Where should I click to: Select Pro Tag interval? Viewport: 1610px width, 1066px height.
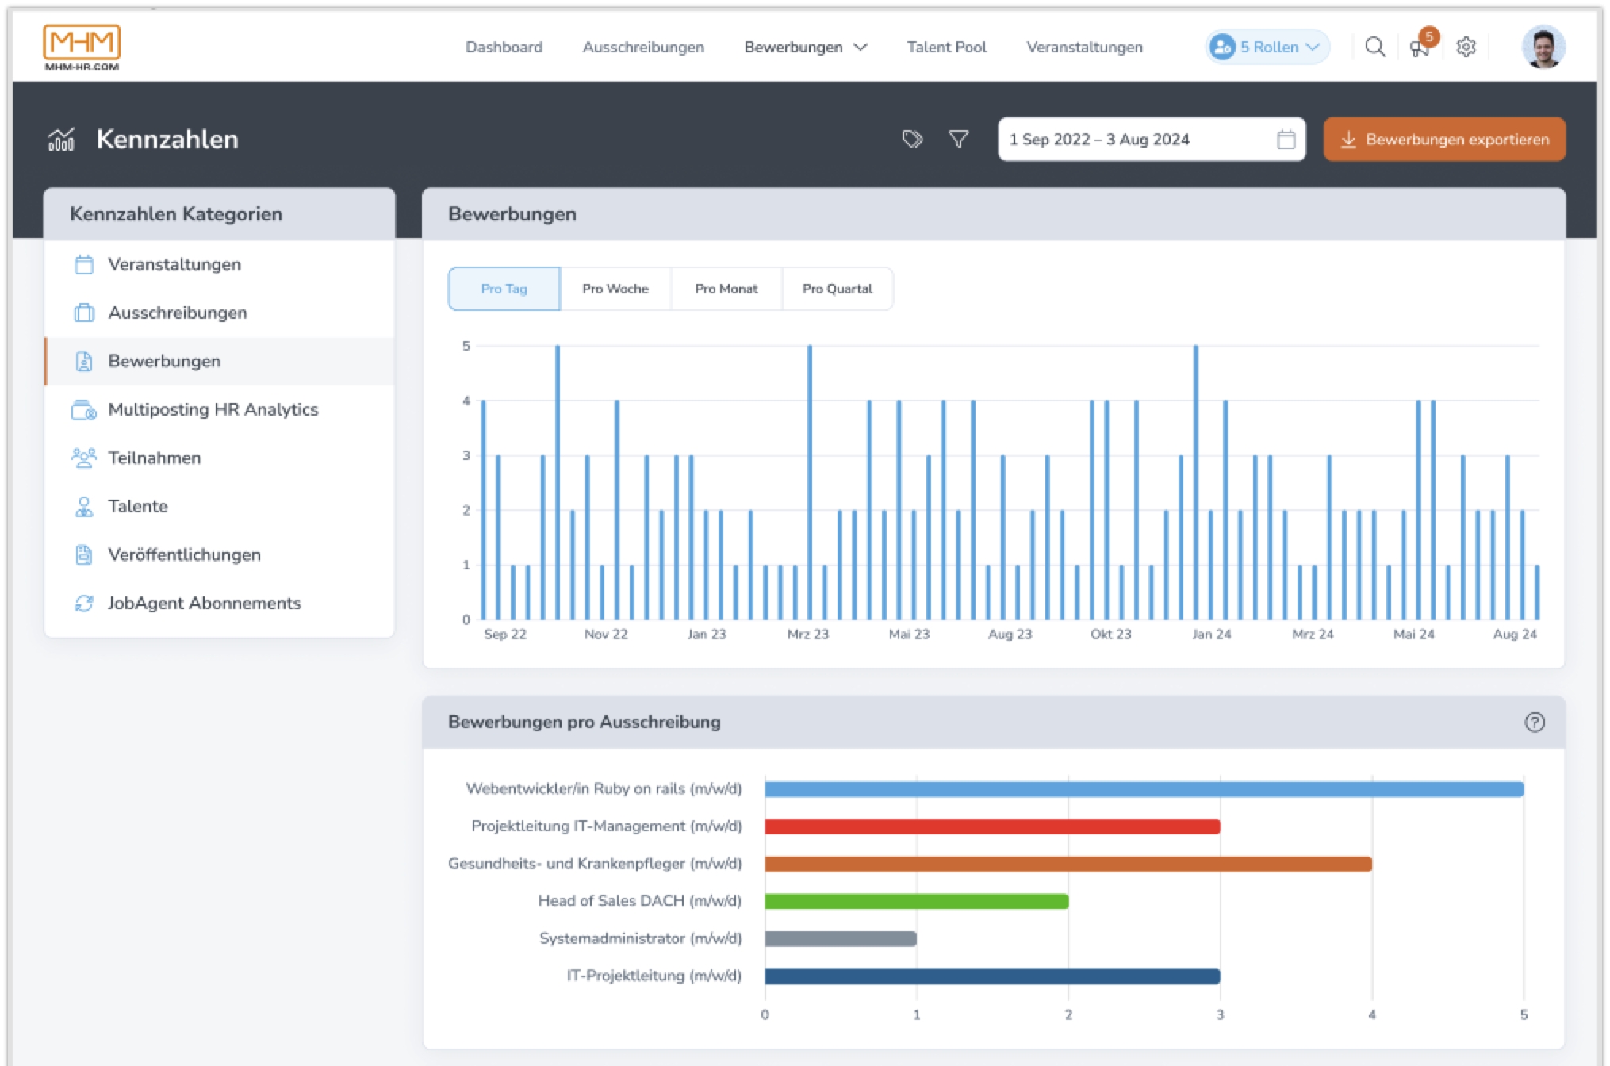(504, 289)
